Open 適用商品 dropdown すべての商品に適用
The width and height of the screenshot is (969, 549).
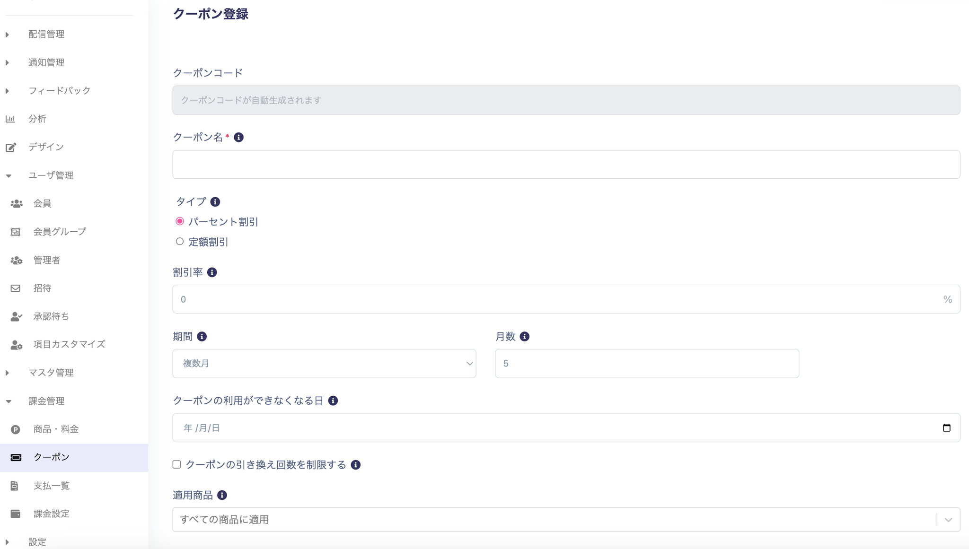(566, 520)
